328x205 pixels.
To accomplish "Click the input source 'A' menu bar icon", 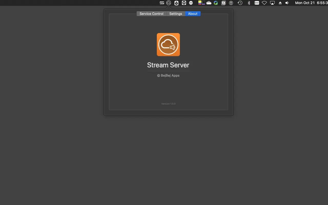I will 223,3.
